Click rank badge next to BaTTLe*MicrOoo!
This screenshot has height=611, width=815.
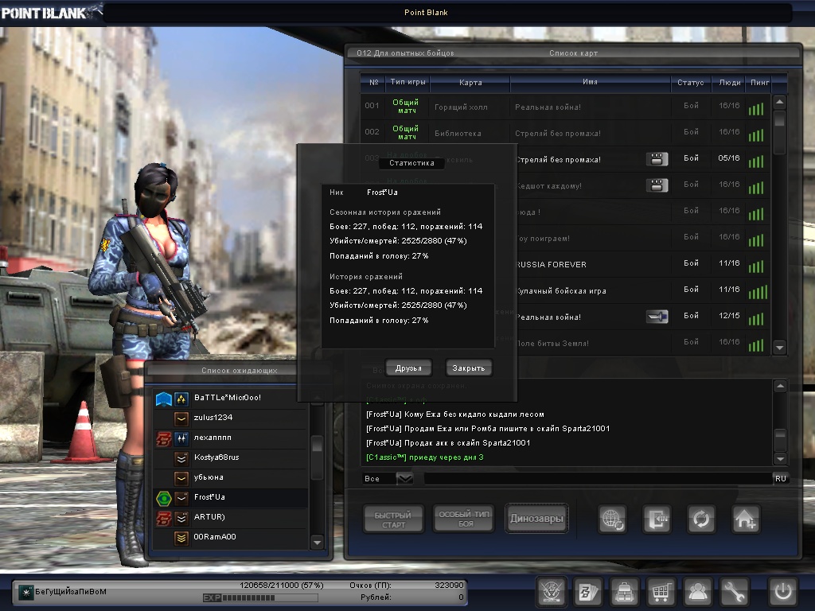pyautogui.click(x=181, y=399)
